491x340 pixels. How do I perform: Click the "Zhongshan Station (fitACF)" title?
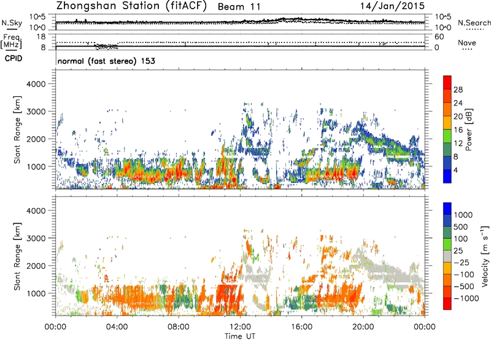coord(131,6)
